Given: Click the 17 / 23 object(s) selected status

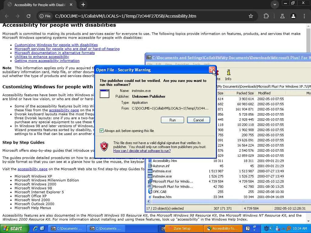Looking at the screenshot, I should pyautogui.click(x=165, y=208).
